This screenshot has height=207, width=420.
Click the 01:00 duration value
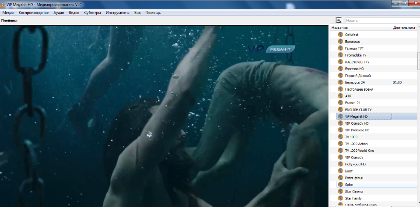[x=397, y=82]
